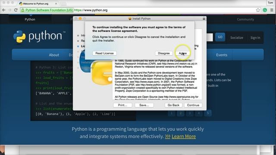
Task: Click the Agree button in license dialog
Action: [x=183, y=53]
